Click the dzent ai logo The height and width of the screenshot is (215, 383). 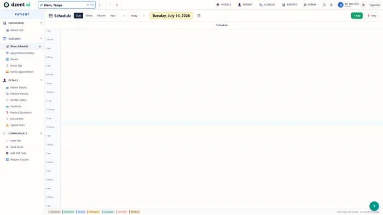tap(17, 4)
